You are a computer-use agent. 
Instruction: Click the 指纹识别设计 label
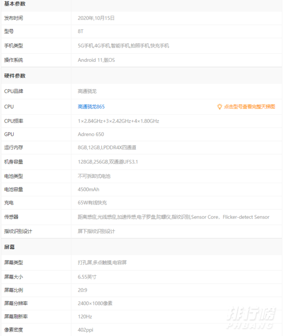click(18, 231)
